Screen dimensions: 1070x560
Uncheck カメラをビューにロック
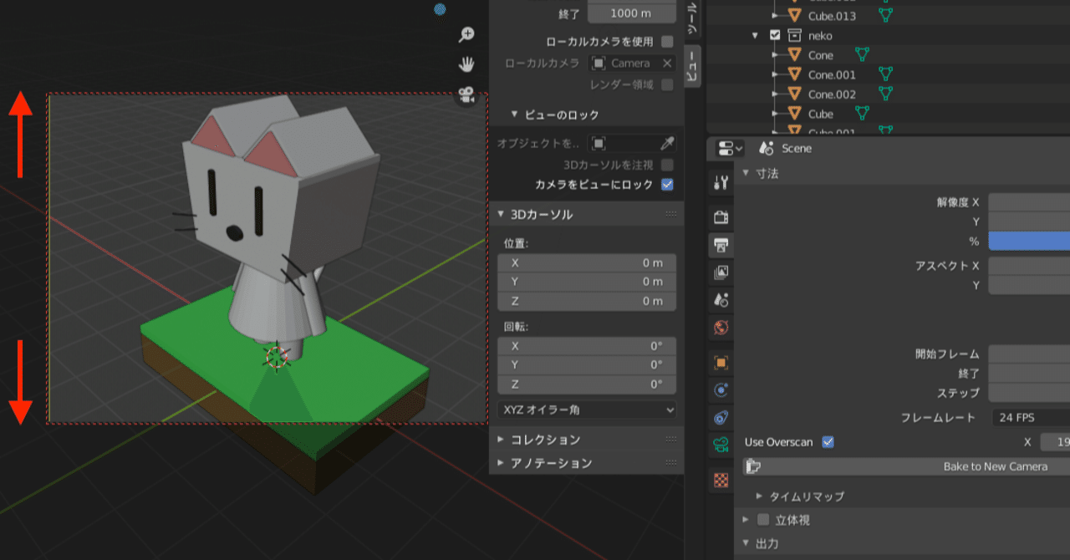pos(667,185)
